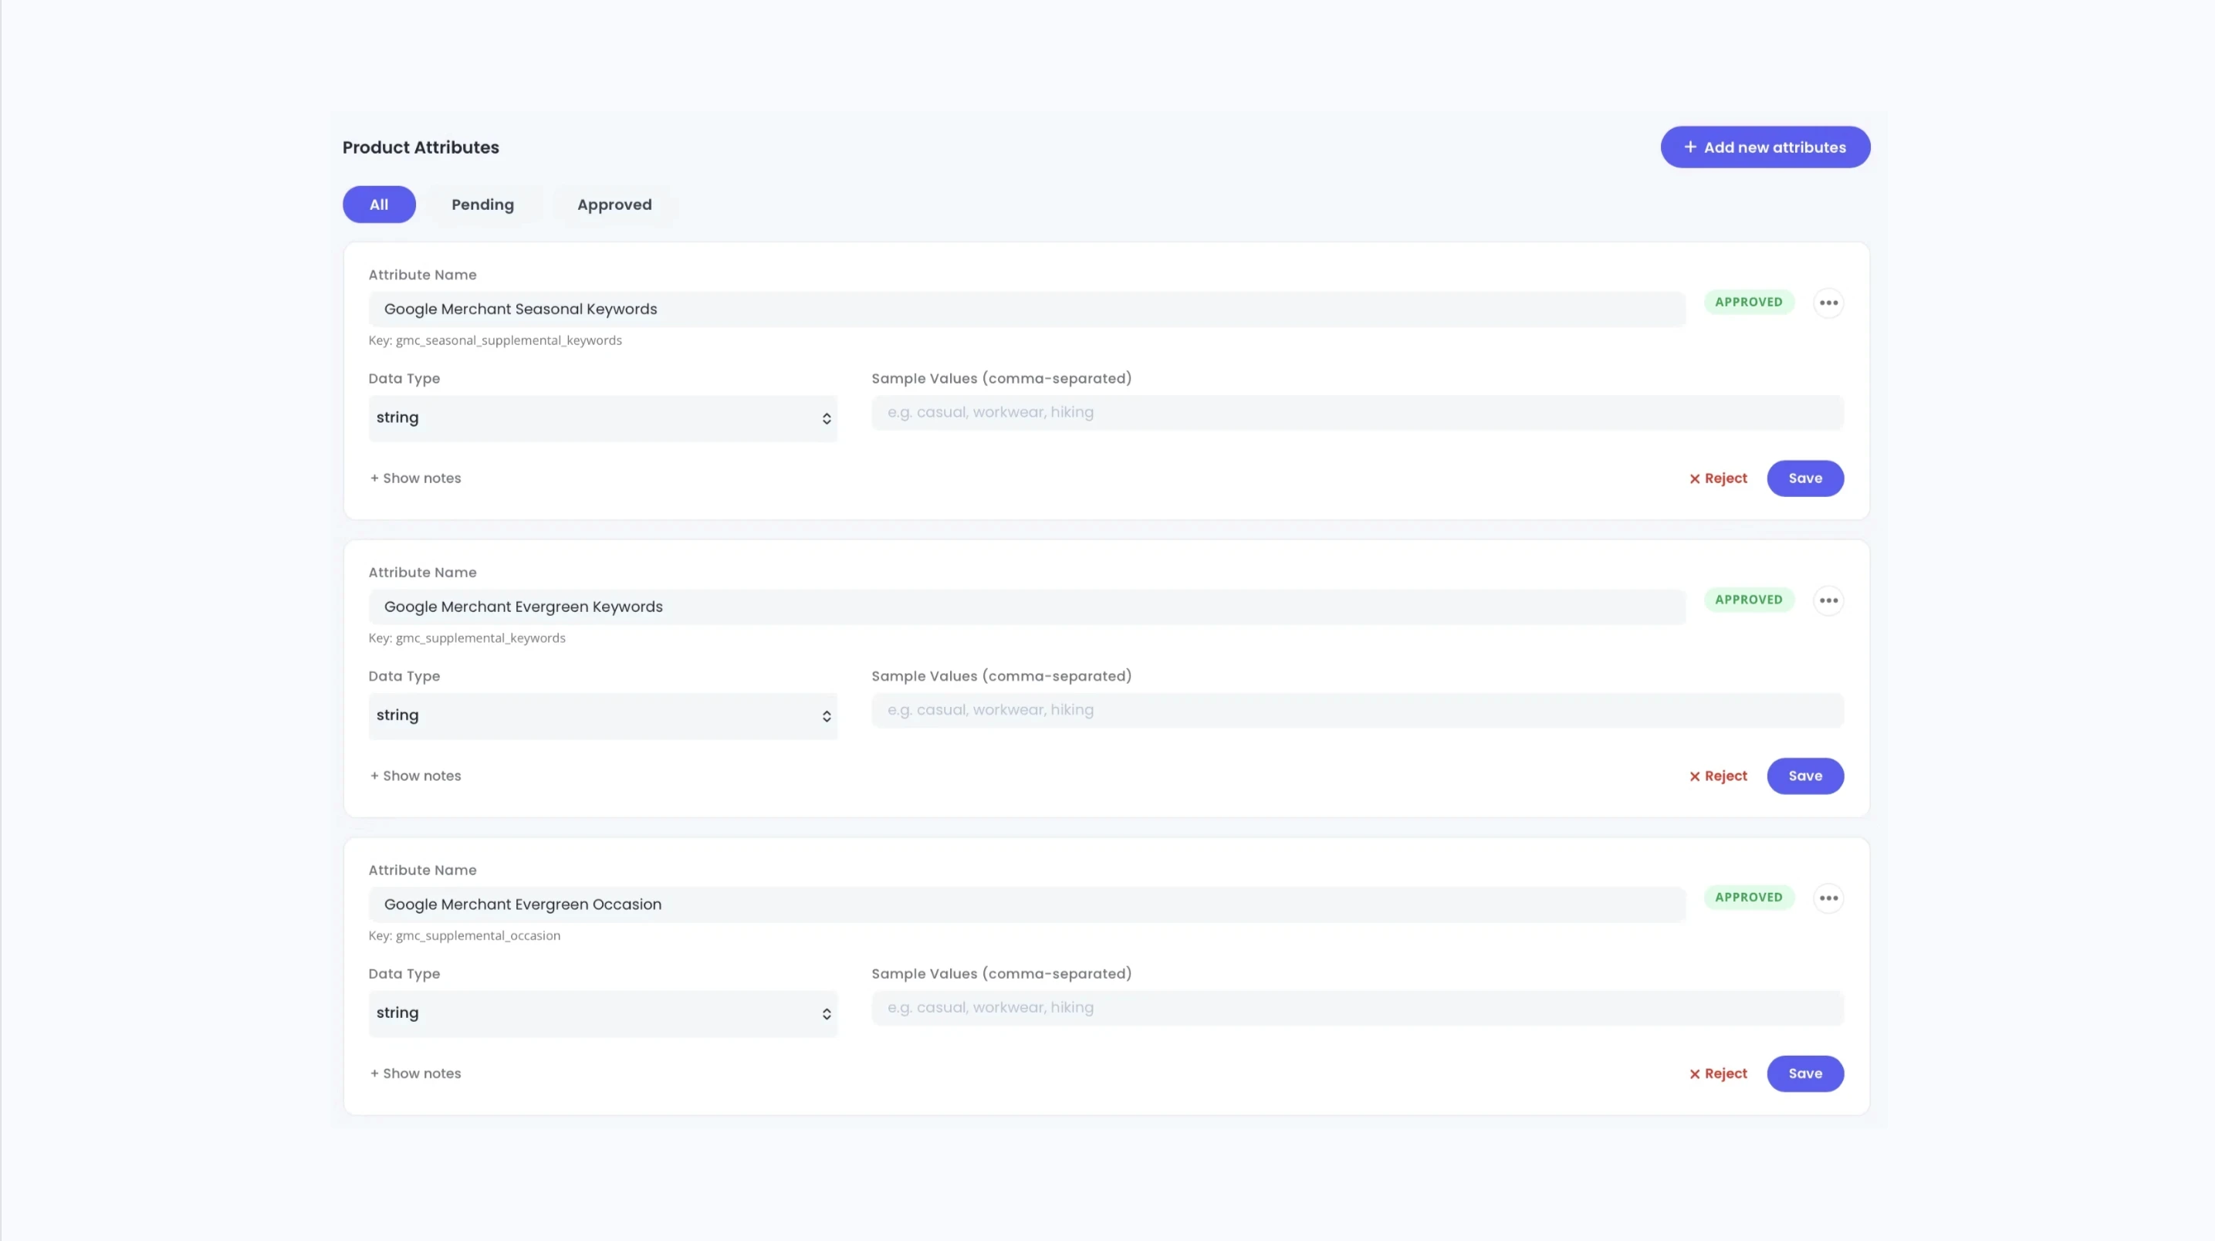2215x1241 pixels.
Task: Click Add new attributes button
Action: (x=1764, y=147)
